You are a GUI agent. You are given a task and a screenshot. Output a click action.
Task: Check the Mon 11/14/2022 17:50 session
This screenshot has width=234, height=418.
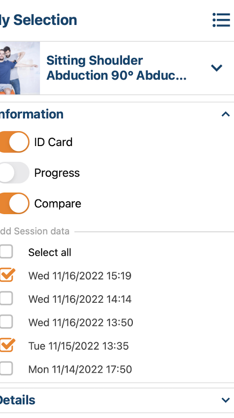6,369
